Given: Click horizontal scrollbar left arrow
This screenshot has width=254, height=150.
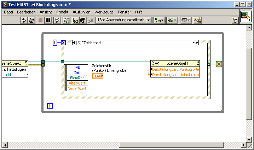Looking at the screenshot, I should 5,145.
